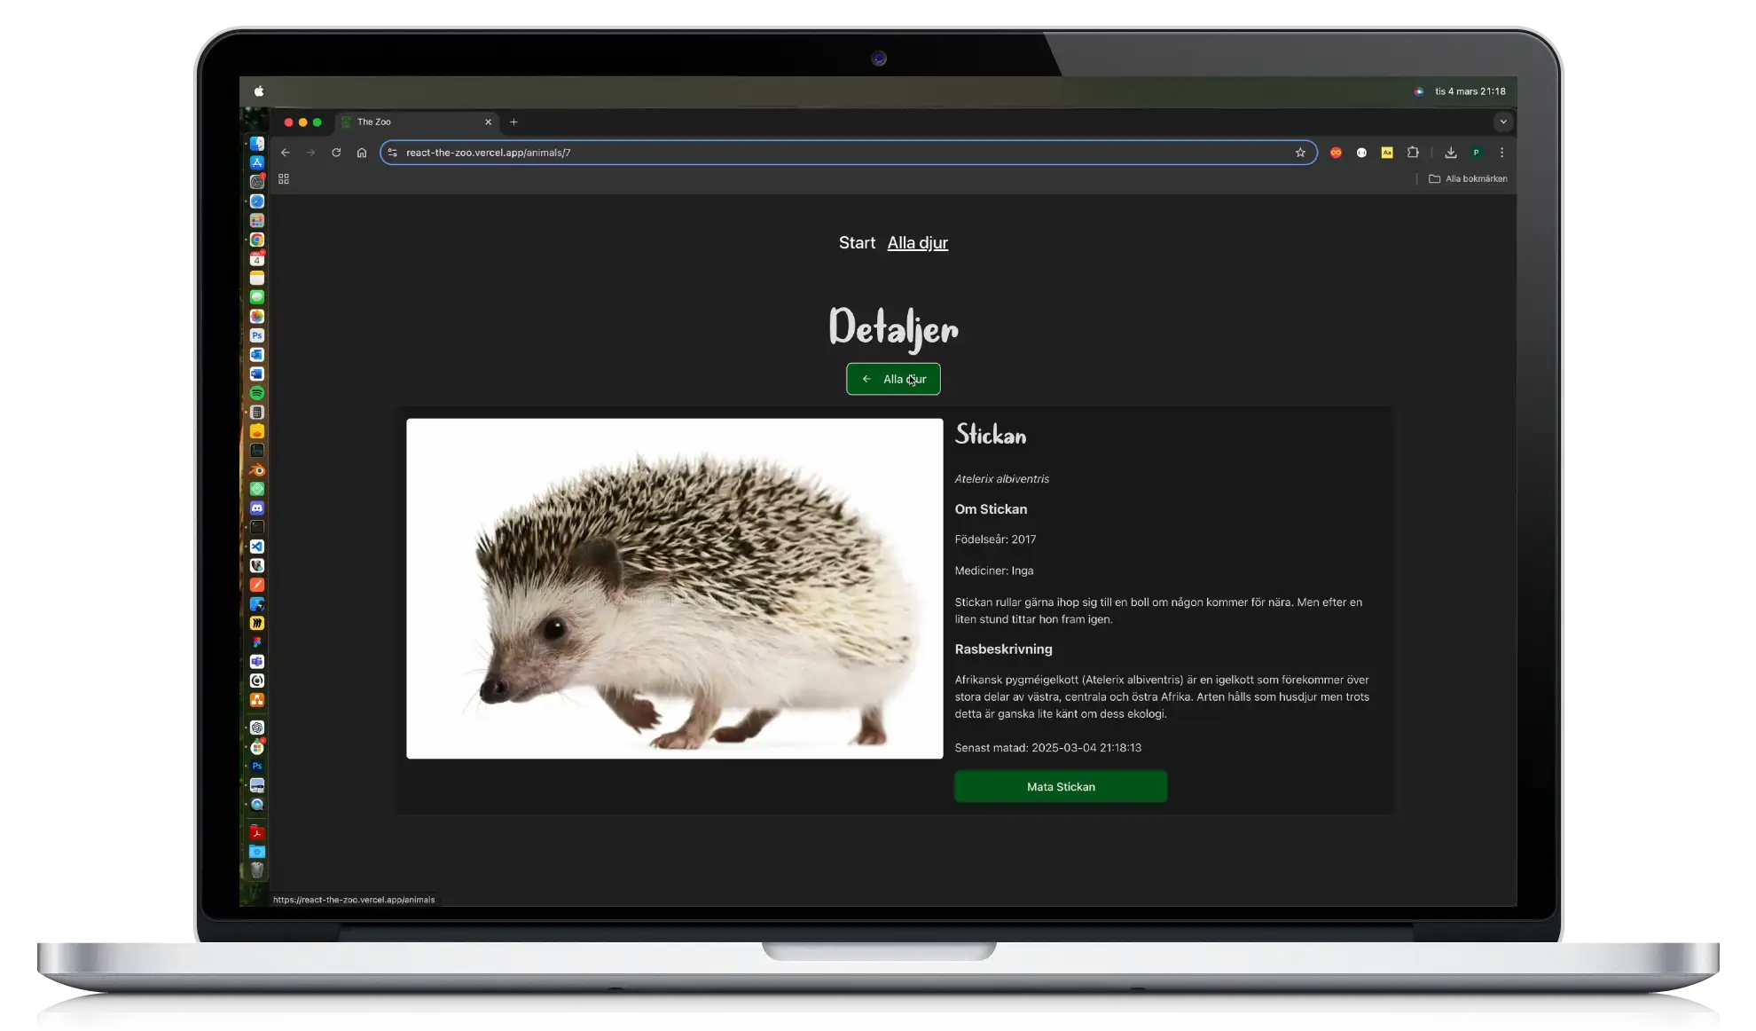Reload the current page
The image size is (1756, 1031).
pos(336,153)
